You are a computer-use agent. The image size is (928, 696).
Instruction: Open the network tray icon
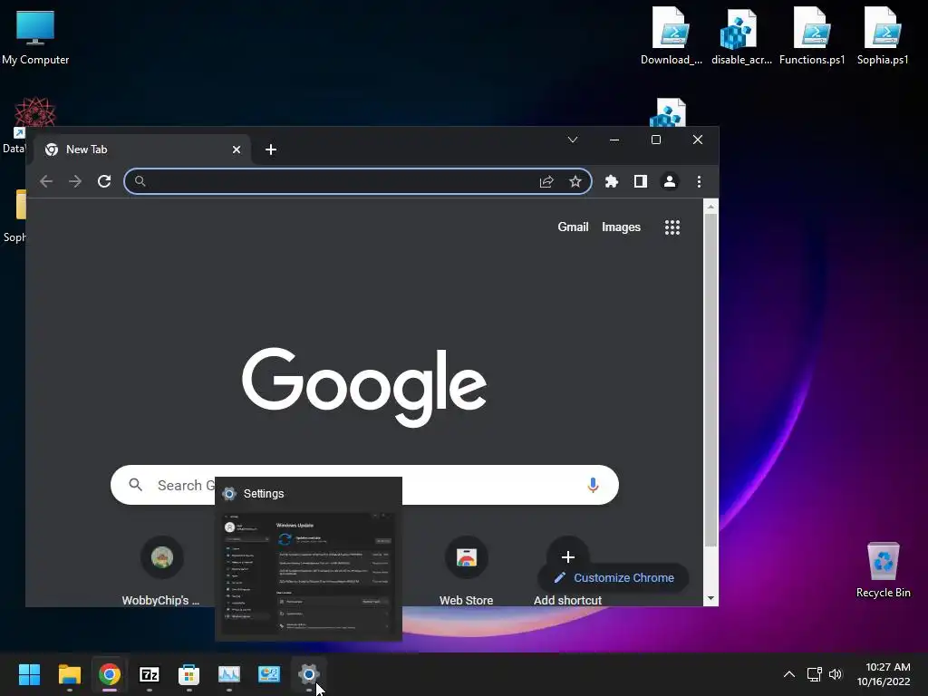click(x=815, y=674)
